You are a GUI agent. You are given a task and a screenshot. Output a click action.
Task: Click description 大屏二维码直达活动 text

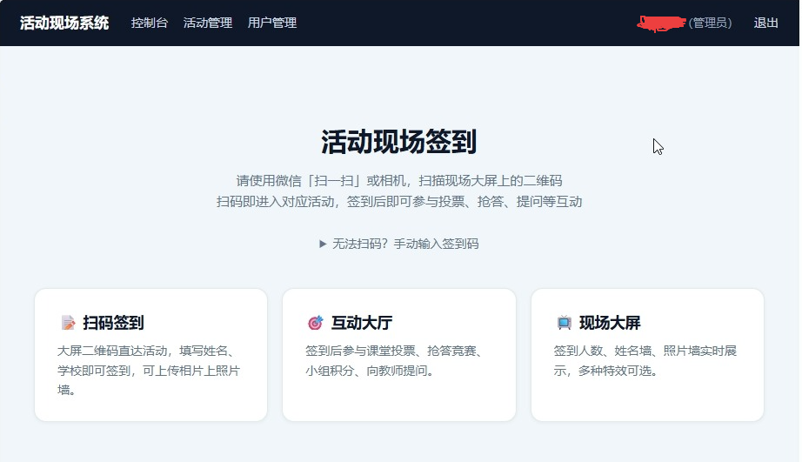[x=149, y=371]
